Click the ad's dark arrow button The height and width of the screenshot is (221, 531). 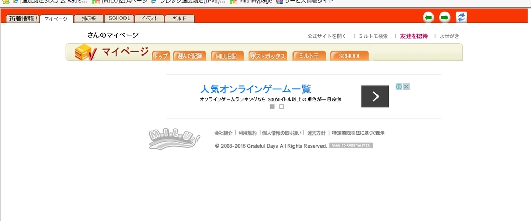(x=375, y=96)
